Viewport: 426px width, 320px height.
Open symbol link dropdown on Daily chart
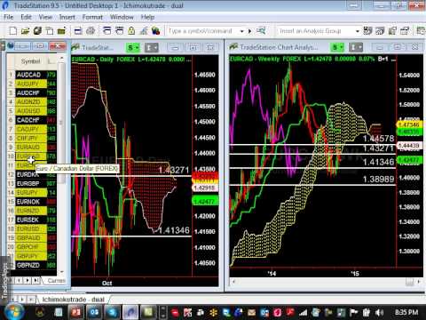[133, 47]
